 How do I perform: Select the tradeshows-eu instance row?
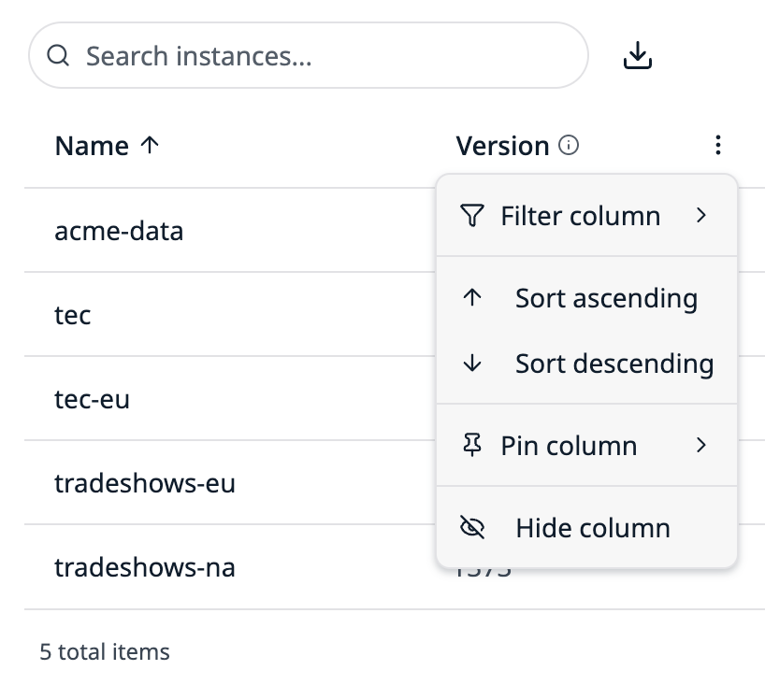(x=229, y=482)
